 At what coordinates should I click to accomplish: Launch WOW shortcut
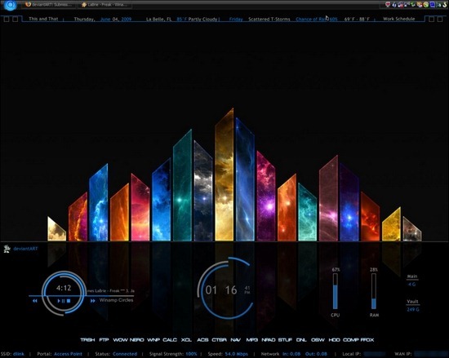pyautogui.click(x=120, y=340)
